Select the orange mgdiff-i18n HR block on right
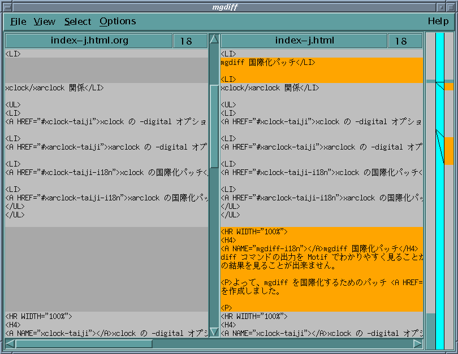 (x=321, y=269)
